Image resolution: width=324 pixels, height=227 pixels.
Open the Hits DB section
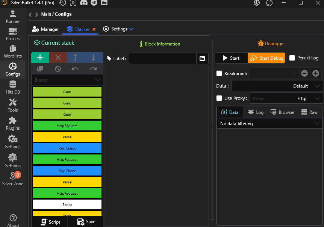click(13, 88)
